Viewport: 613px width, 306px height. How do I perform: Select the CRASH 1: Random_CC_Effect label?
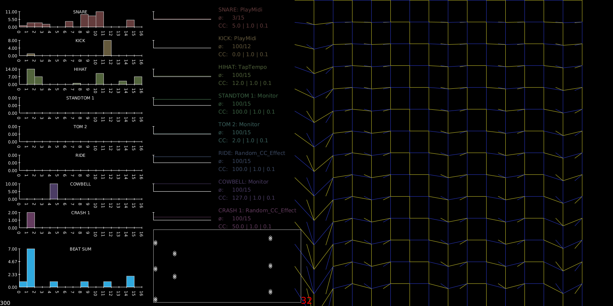click(257, 210)
